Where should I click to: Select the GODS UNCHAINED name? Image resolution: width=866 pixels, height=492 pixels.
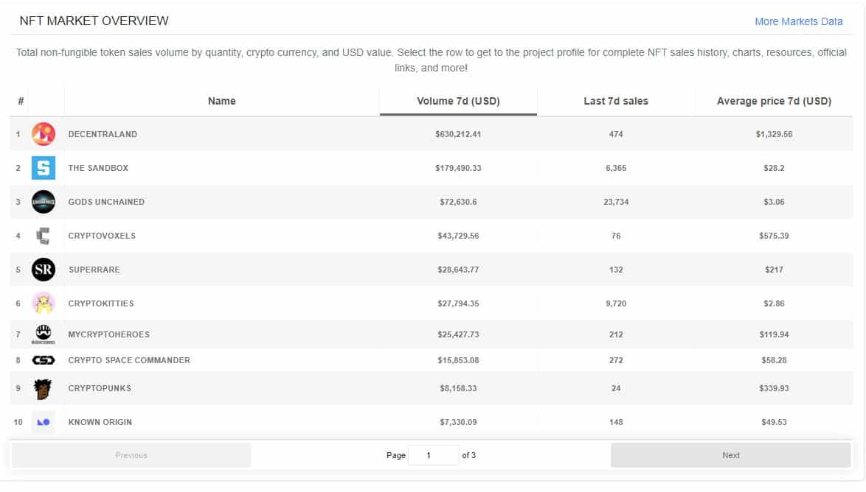pyautogui.click(x=106, y=202)
